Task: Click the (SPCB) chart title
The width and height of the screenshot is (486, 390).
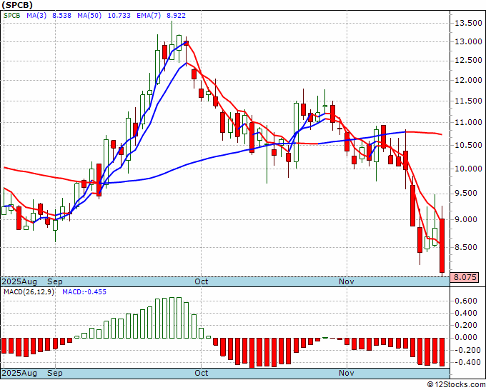Action: (16, 5)
